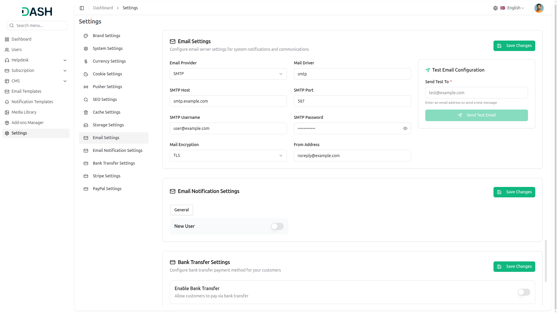This screenshot has width=557, height=313.
Task: Enable the New User notification toggle
Action: 277,226
